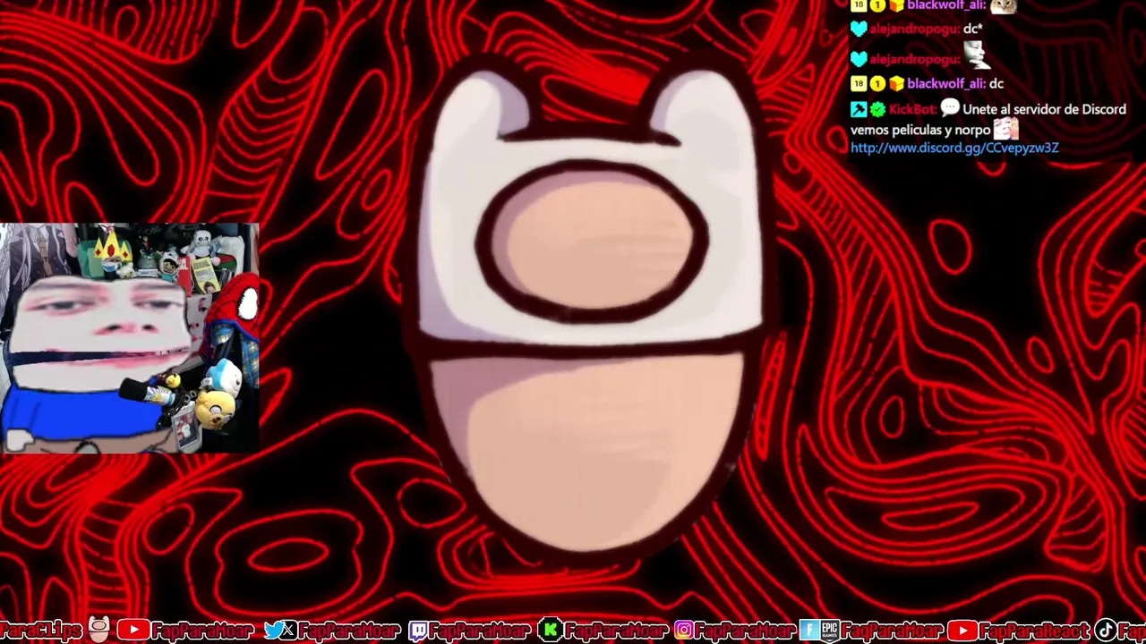The height and width of the screenshot is (644, 1146).
Task: Click the YouTube icon beside FapParaReact
Action: 962,631
